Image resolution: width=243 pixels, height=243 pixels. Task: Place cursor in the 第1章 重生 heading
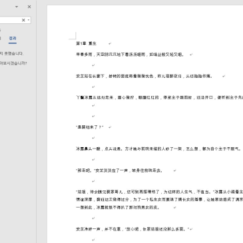click(86, 43)
